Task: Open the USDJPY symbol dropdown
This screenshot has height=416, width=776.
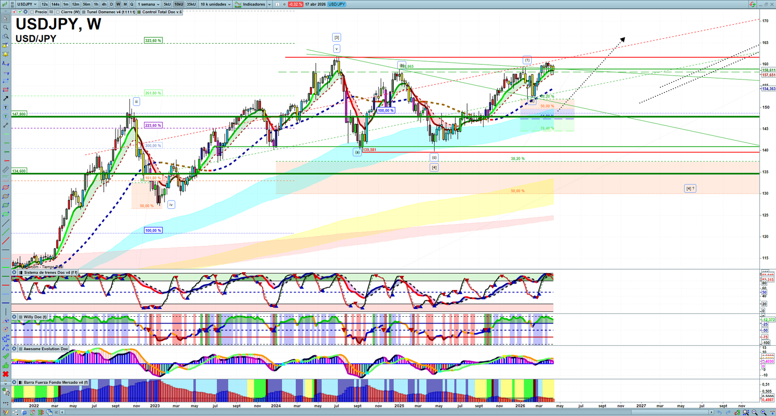Action: pos(27,4)
